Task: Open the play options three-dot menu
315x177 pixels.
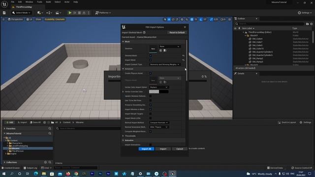Action: (x=89, y=13)
